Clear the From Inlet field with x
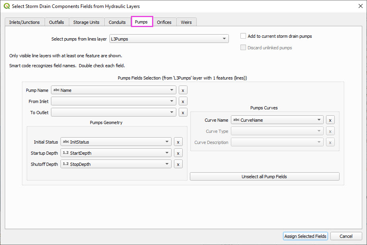Viewport: 367px width, 245px height. (x=183, y=101)
